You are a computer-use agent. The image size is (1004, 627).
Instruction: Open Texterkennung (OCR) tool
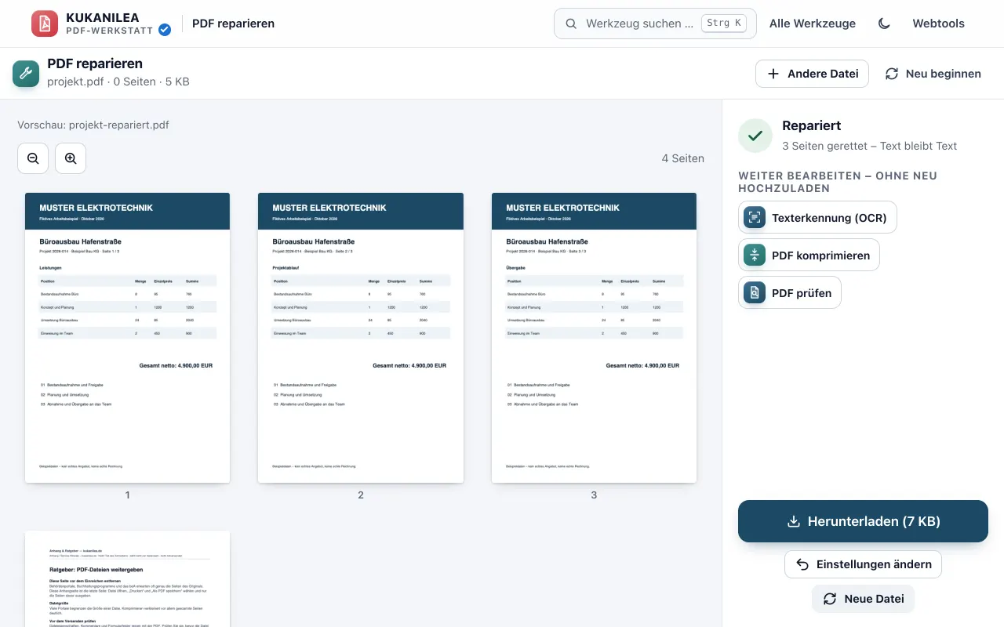tap(817, 217)
